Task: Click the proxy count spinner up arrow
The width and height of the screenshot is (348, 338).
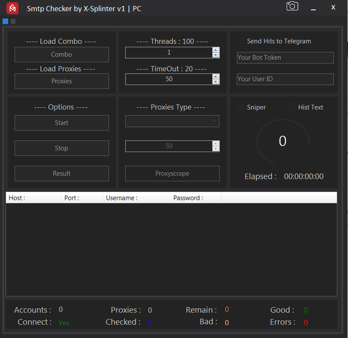Action: pos(215,143)
